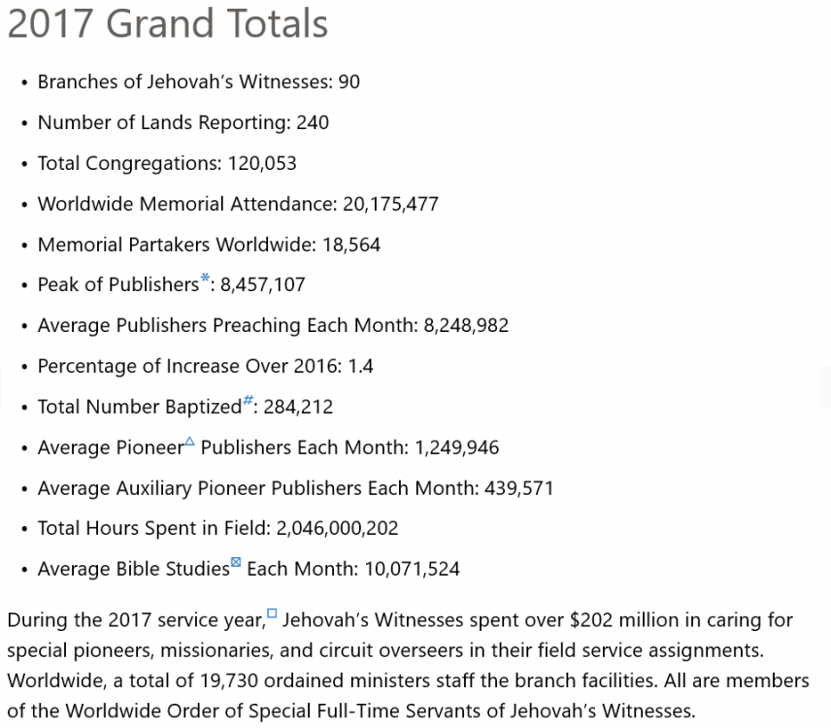Select the Percentage of Increase Over 2016 entry
831x728 pixels.
click(205, 367)
